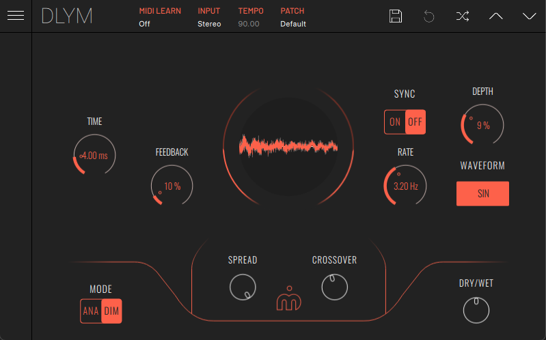Open the MIDI Learn Off option

coord(144,24)
